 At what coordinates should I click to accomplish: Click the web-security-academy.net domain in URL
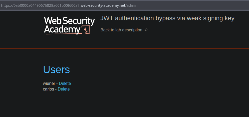pos(103,5)
